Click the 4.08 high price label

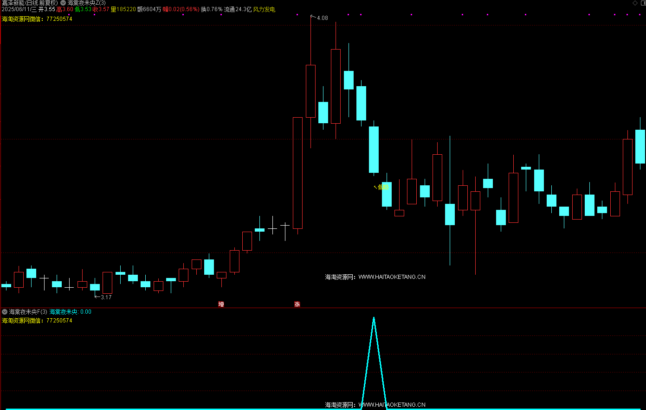click(x=322, y=18)
